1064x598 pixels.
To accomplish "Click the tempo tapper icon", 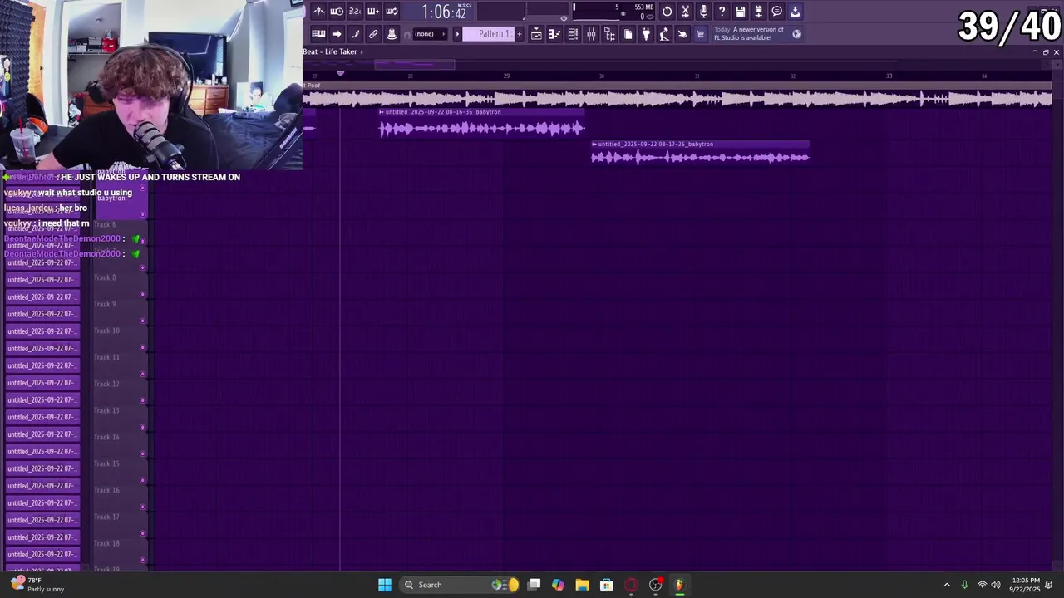I will tap(664, 34).
